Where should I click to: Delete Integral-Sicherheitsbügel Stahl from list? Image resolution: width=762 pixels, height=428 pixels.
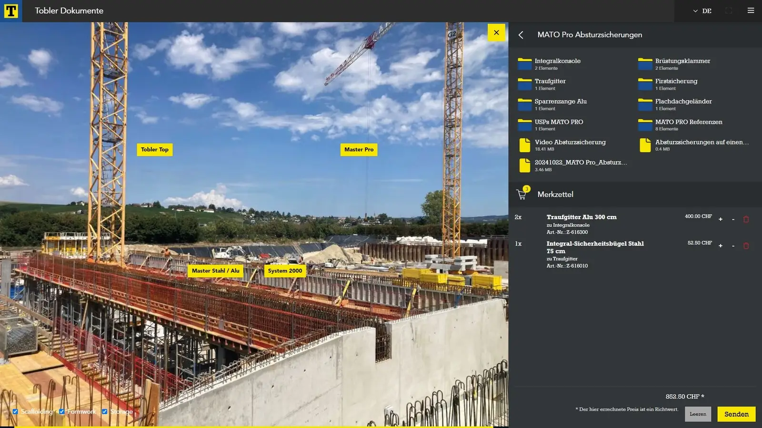pos(746,246)
